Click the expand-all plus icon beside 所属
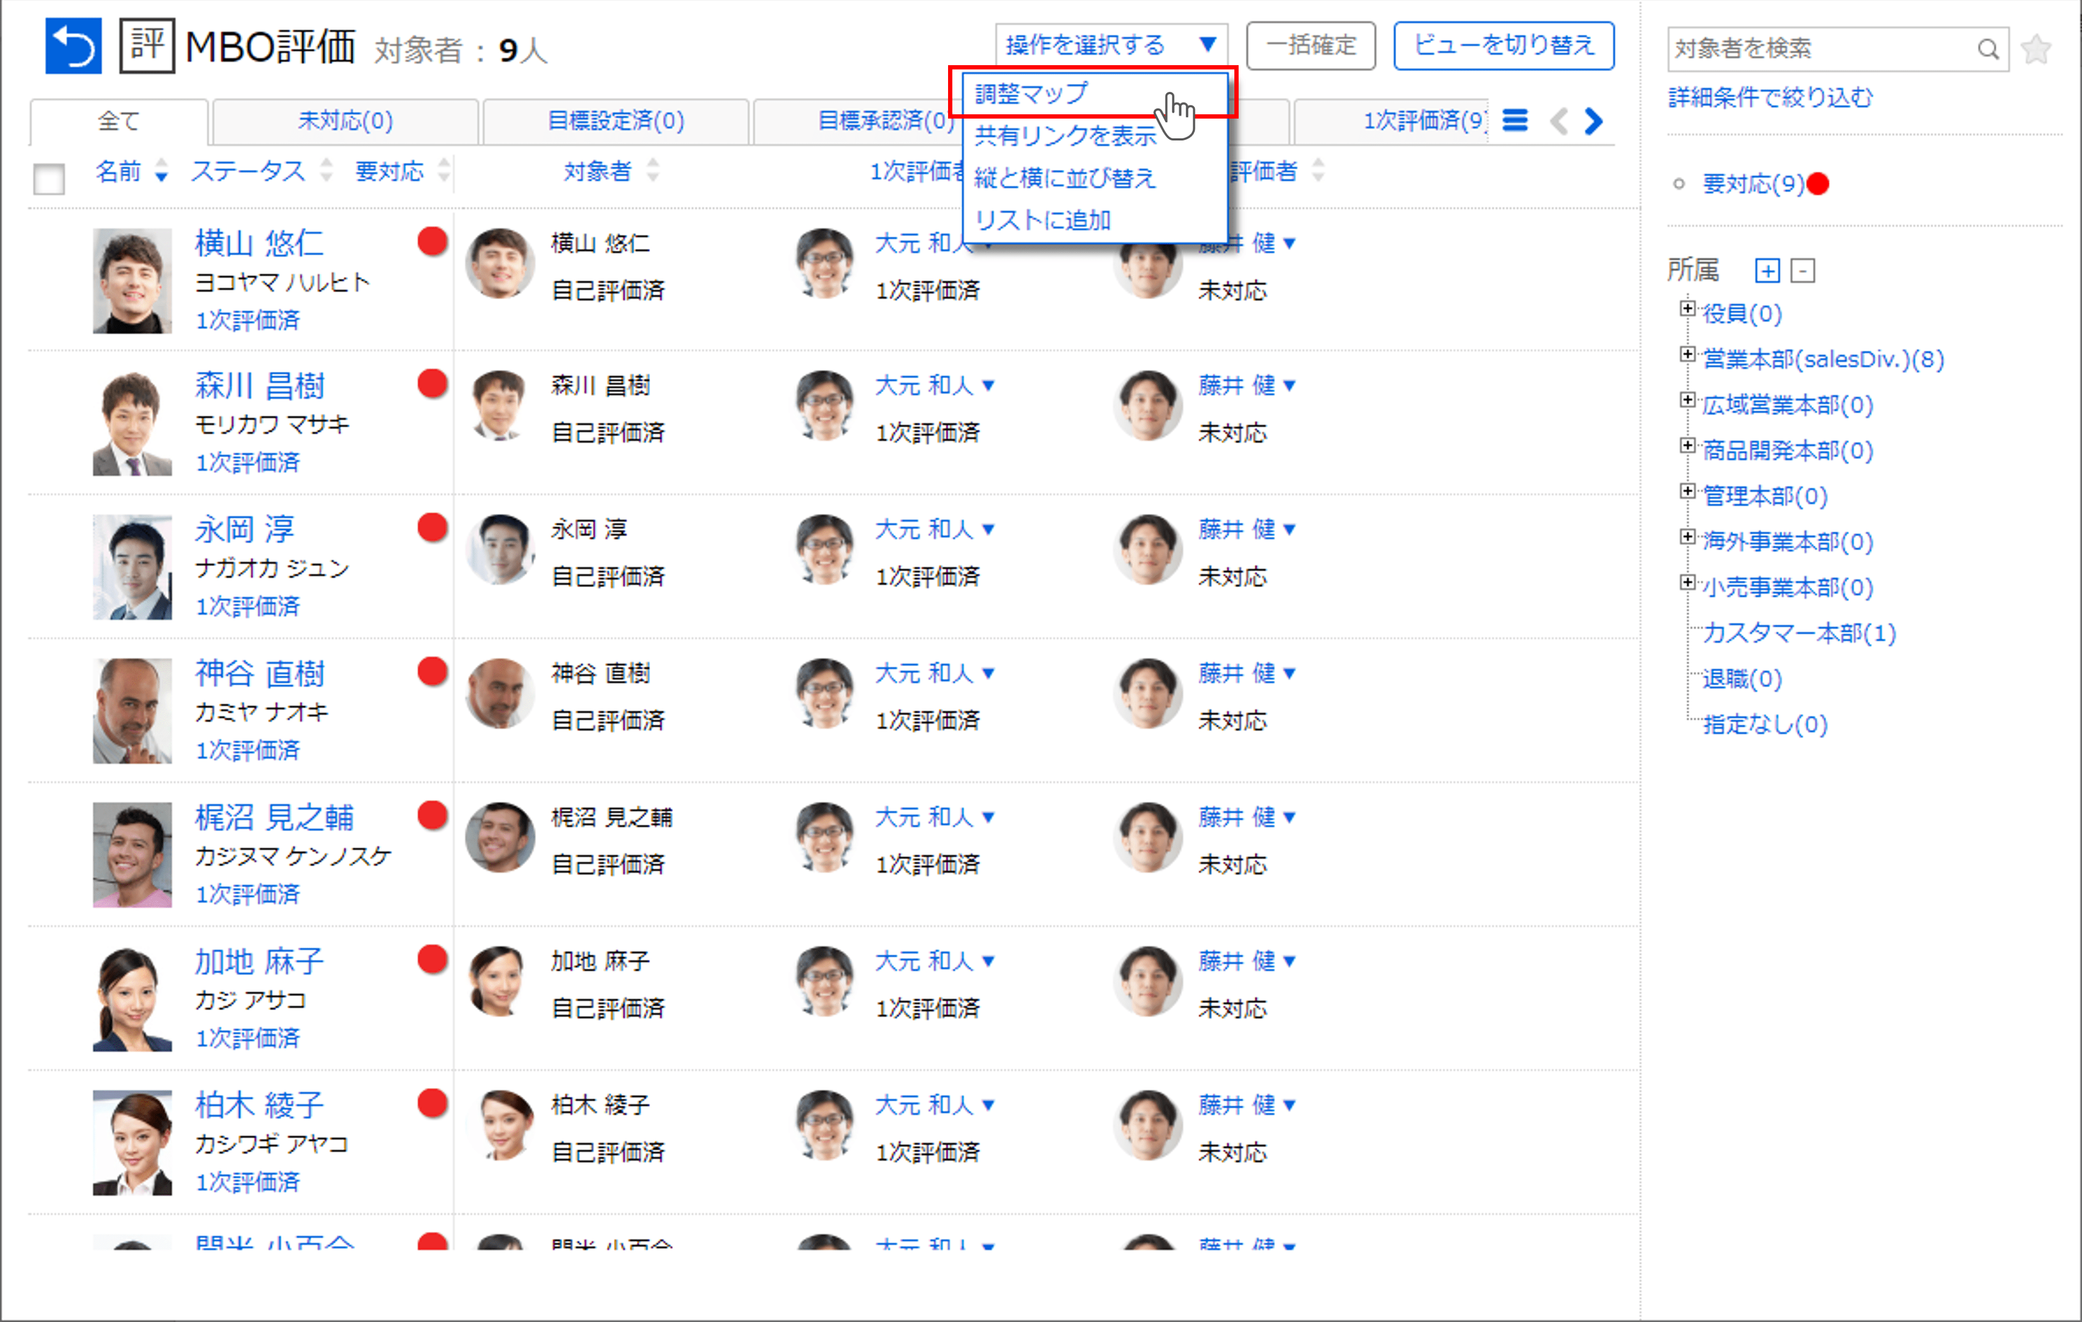 pos(1767,271)
